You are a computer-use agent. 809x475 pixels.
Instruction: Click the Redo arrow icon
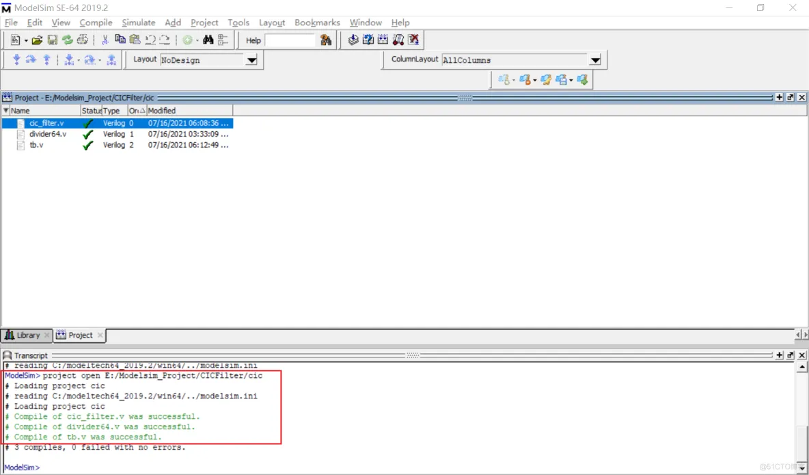tap(165, 40)
